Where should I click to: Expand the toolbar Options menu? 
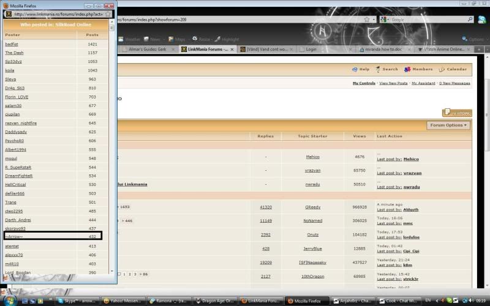474,39
